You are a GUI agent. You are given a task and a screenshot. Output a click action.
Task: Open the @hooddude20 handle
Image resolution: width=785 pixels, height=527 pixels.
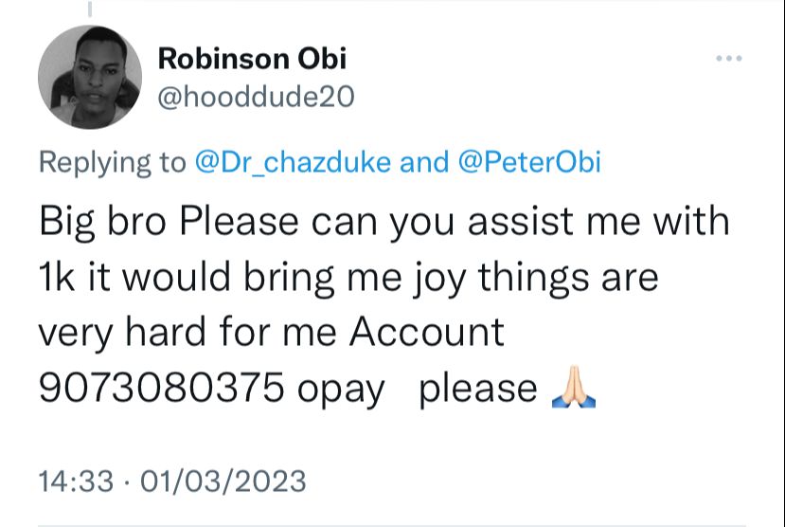click(256, 97)
